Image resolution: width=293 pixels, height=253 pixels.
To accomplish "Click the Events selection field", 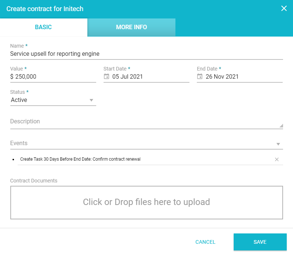I will (142, 143).
